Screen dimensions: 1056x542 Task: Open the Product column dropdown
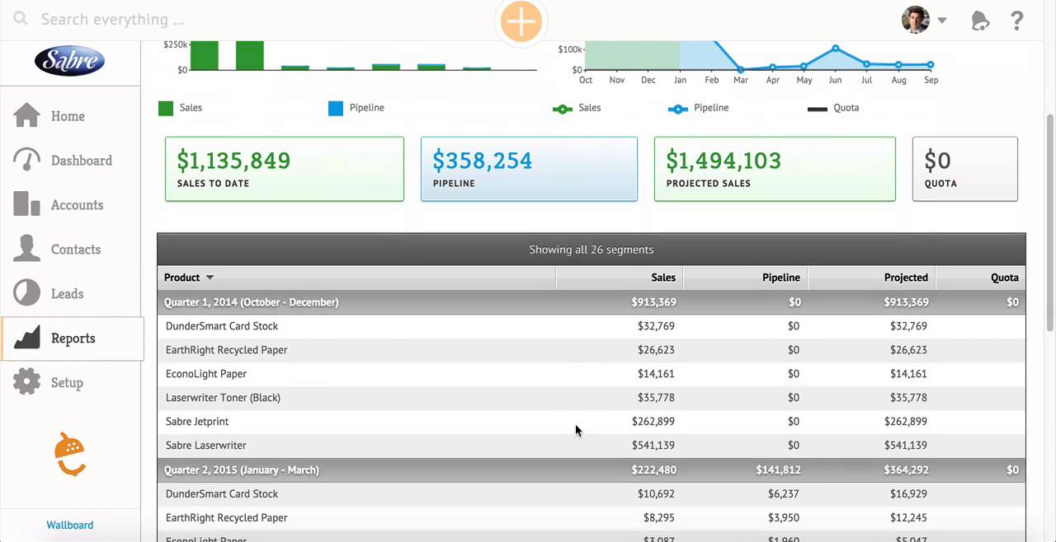tap(210, 278)
